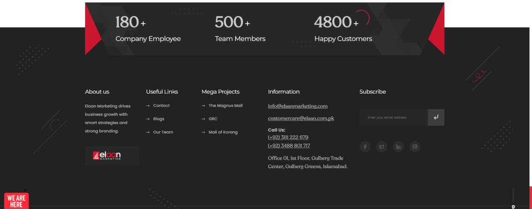Submit the subscribe form arrow button
The image size is (532, 209).
pos(436,117)
